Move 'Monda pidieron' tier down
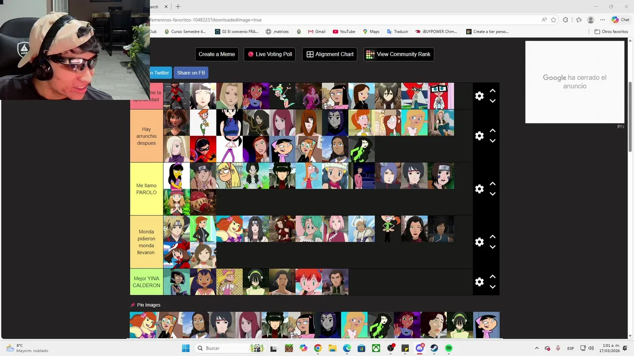 click(x=492, y=247)
